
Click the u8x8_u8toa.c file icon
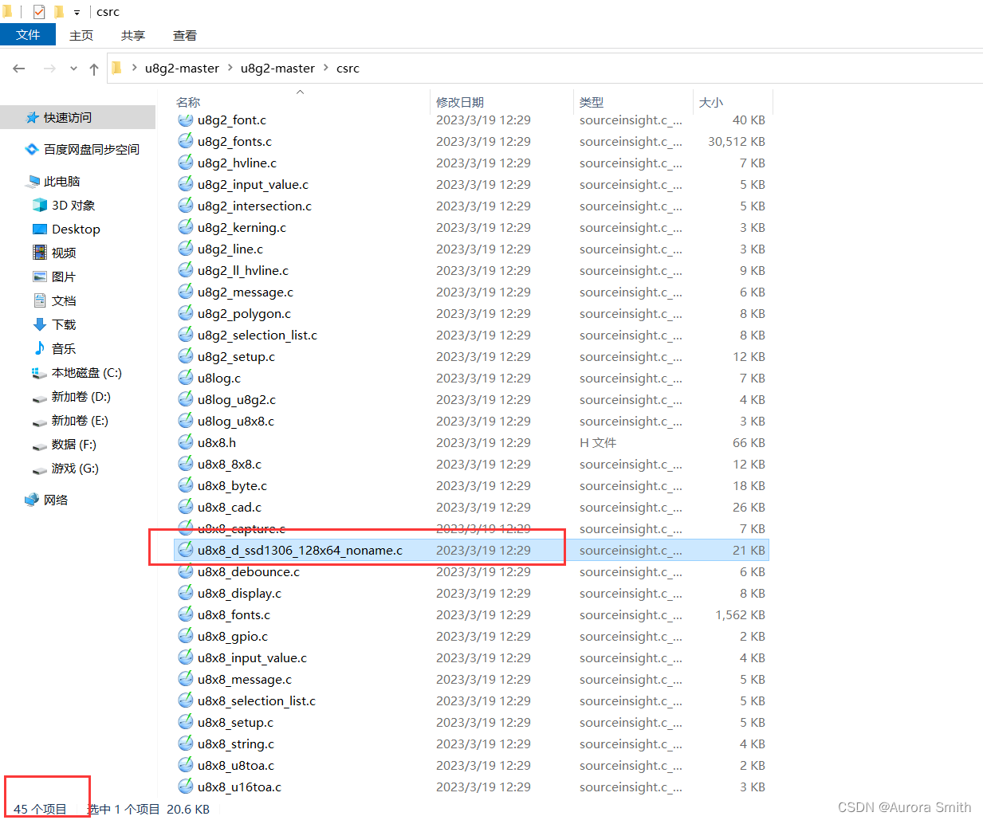coord(186,765)
